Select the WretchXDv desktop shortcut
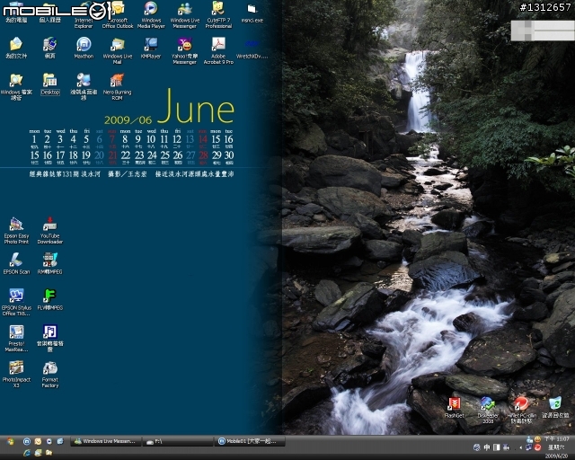Image resolution: width=575 pixels, height=460 pixels. point(252,49)
